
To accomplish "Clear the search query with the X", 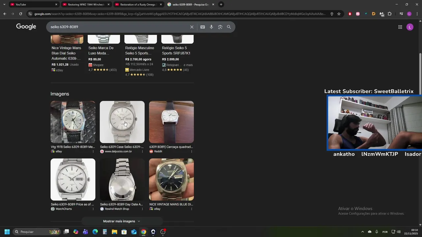I will pos(192,27).
